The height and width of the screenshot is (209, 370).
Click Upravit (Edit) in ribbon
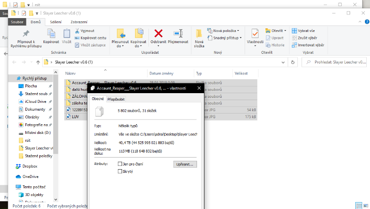pos(275,38)
